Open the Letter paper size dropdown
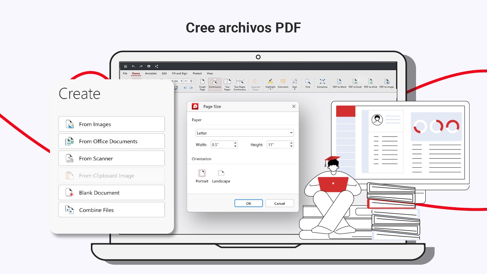The image size is (487, 274). [x=245, y=133]
